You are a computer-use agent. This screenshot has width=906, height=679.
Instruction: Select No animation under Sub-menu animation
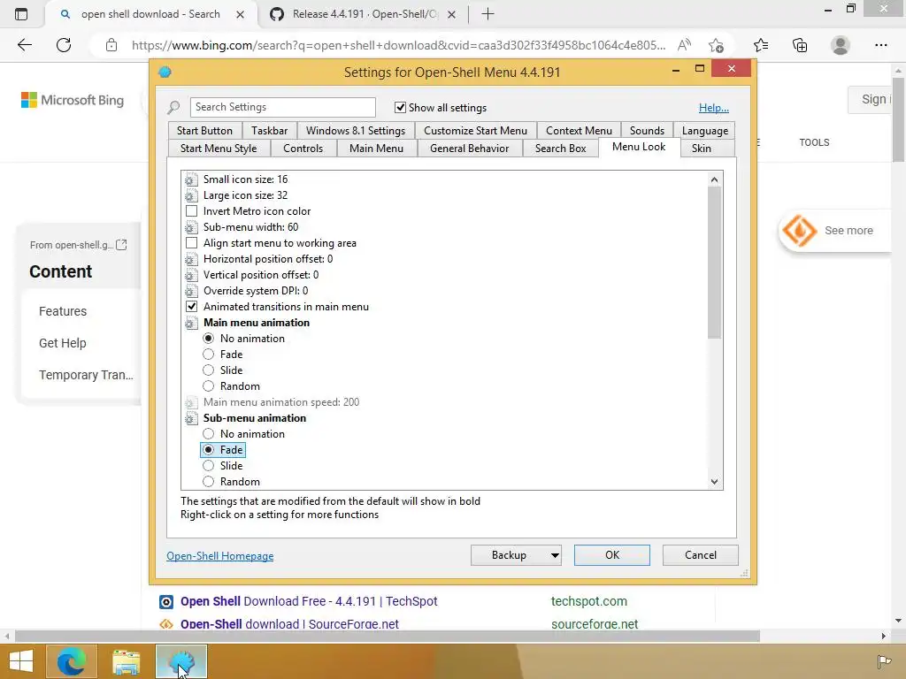[x=208, y=434]
